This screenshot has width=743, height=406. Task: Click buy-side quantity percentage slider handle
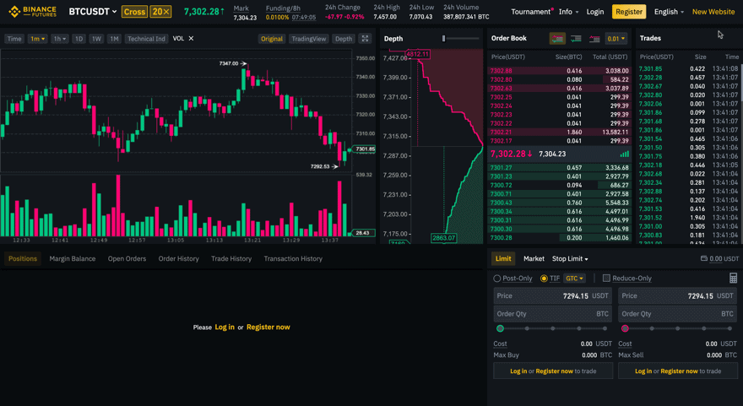pyautogui.click(x=500, y=328)
